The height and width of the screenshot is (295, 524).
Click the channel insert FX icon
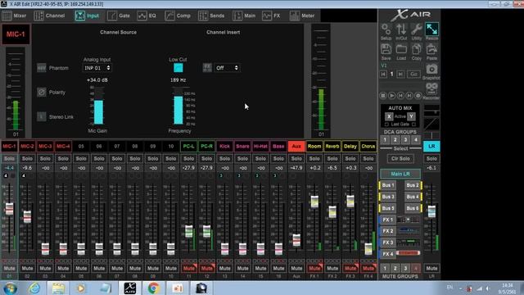(x=207, y=68)
